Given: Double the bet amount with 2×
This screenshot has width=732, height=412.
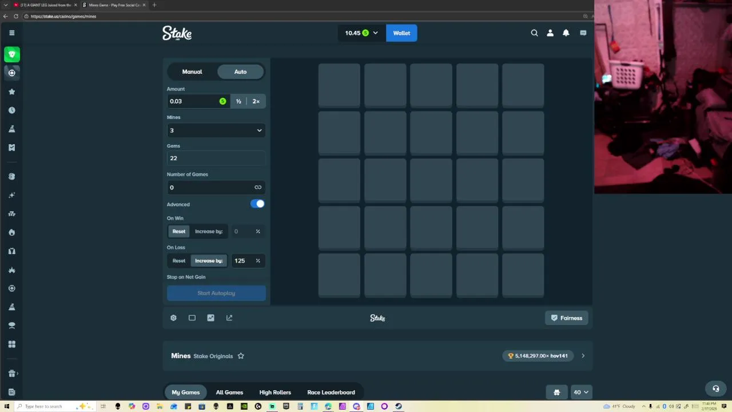Looking at the screenshot, I should point(256,101).
